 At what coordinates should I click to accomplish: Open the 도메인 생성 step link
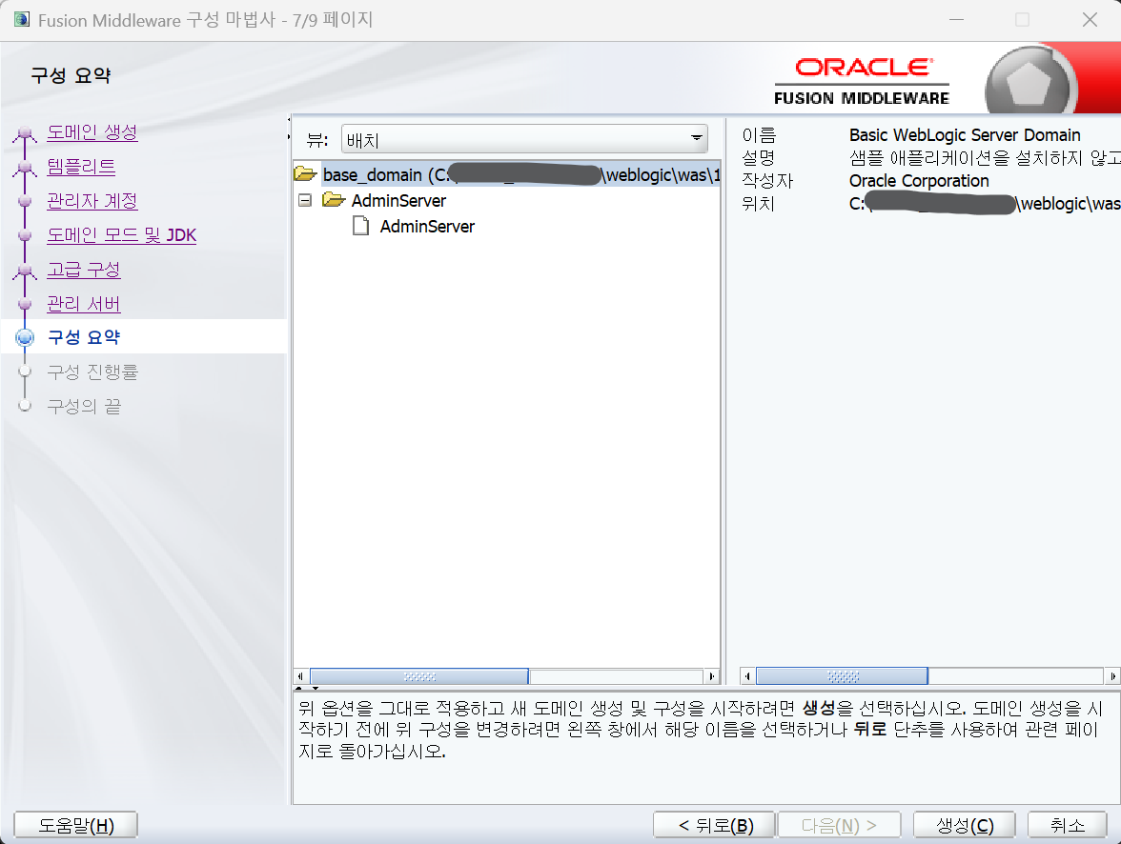click(92, 132)
